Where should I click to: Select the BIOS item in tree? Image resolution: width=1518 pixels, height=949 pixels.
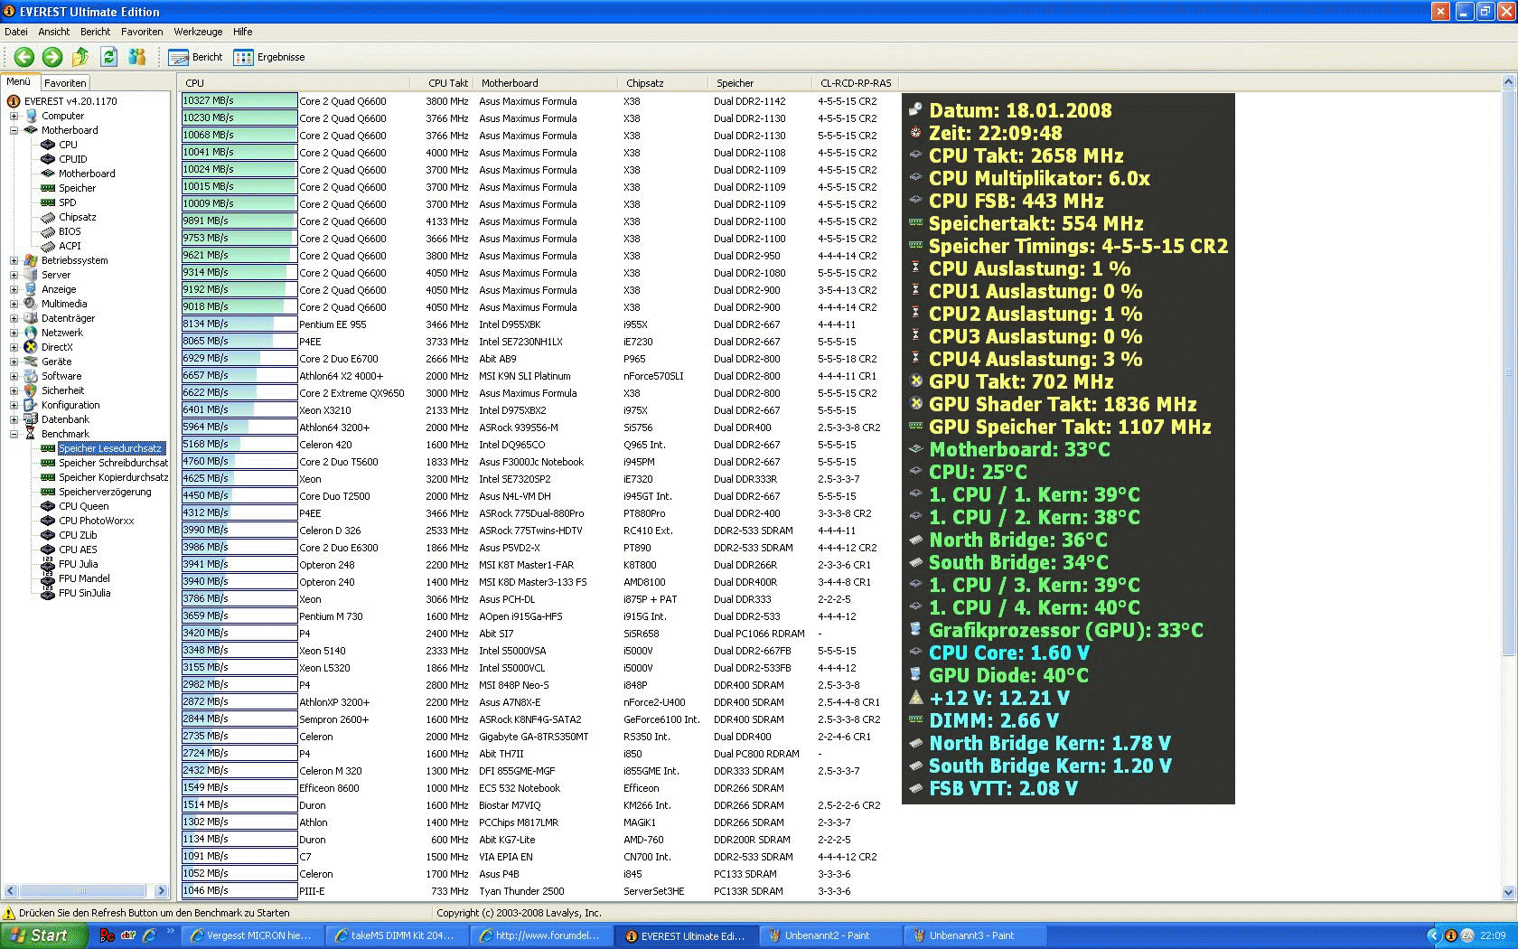(x=70, y=231)
